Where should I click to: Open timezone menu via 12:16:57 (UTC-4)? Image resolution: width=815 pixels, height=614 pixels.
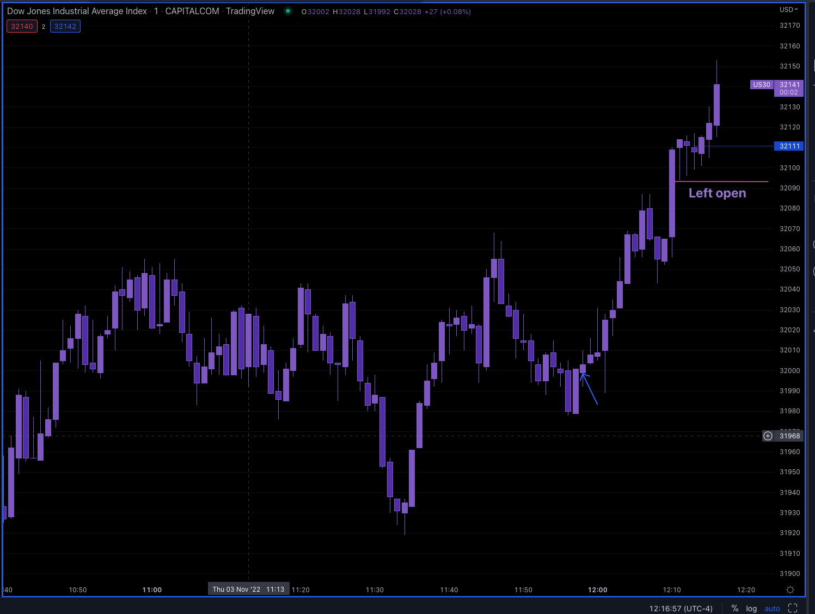click(x=681, y=608)
